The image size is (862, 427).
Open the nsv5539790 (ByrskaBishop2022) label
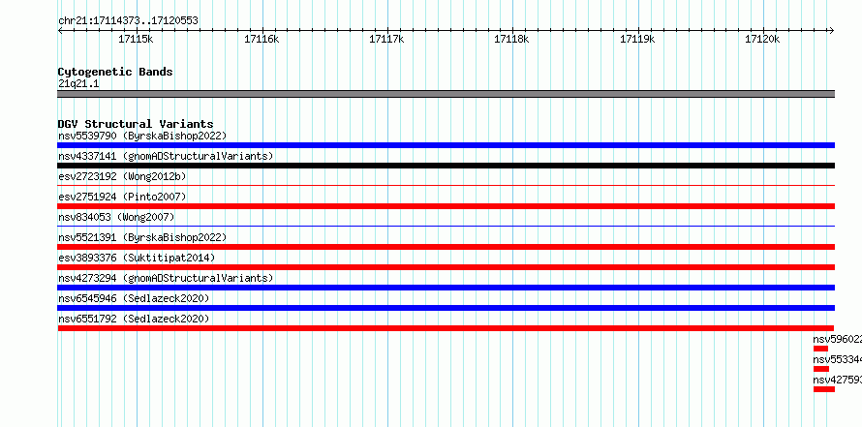[x=142, y=136]
